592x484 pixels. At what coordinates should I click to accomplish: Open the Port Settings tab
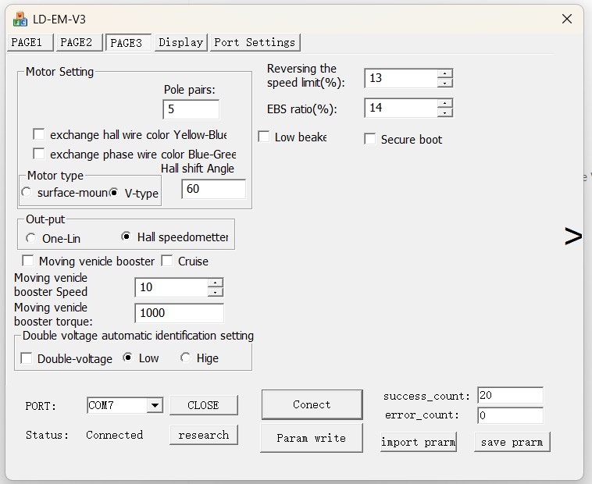click(x=255, y=42)
